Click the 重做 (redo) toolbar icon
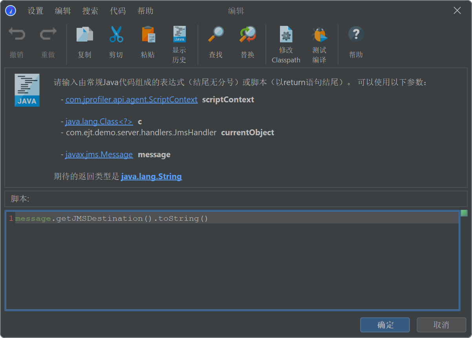The image size is (472, 338). coord(48,34)
